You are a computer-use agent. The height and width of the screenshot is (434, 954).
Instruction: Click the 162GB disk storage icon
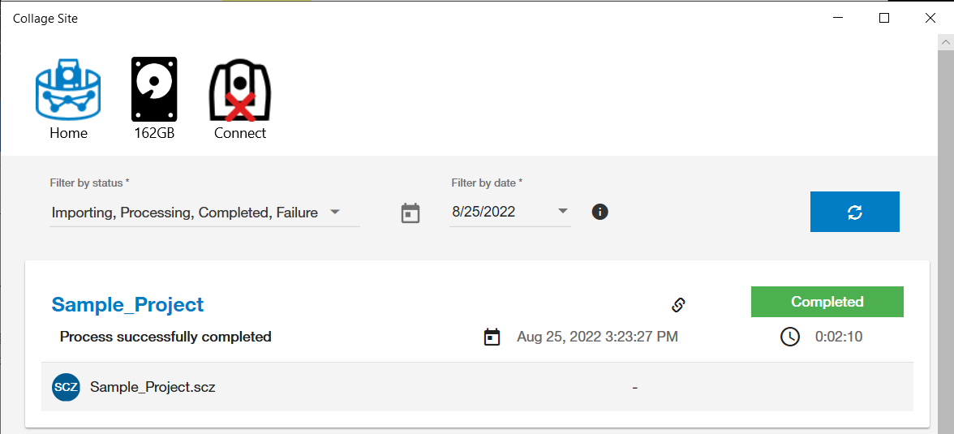pyautogui.click(x=154, y=88)
